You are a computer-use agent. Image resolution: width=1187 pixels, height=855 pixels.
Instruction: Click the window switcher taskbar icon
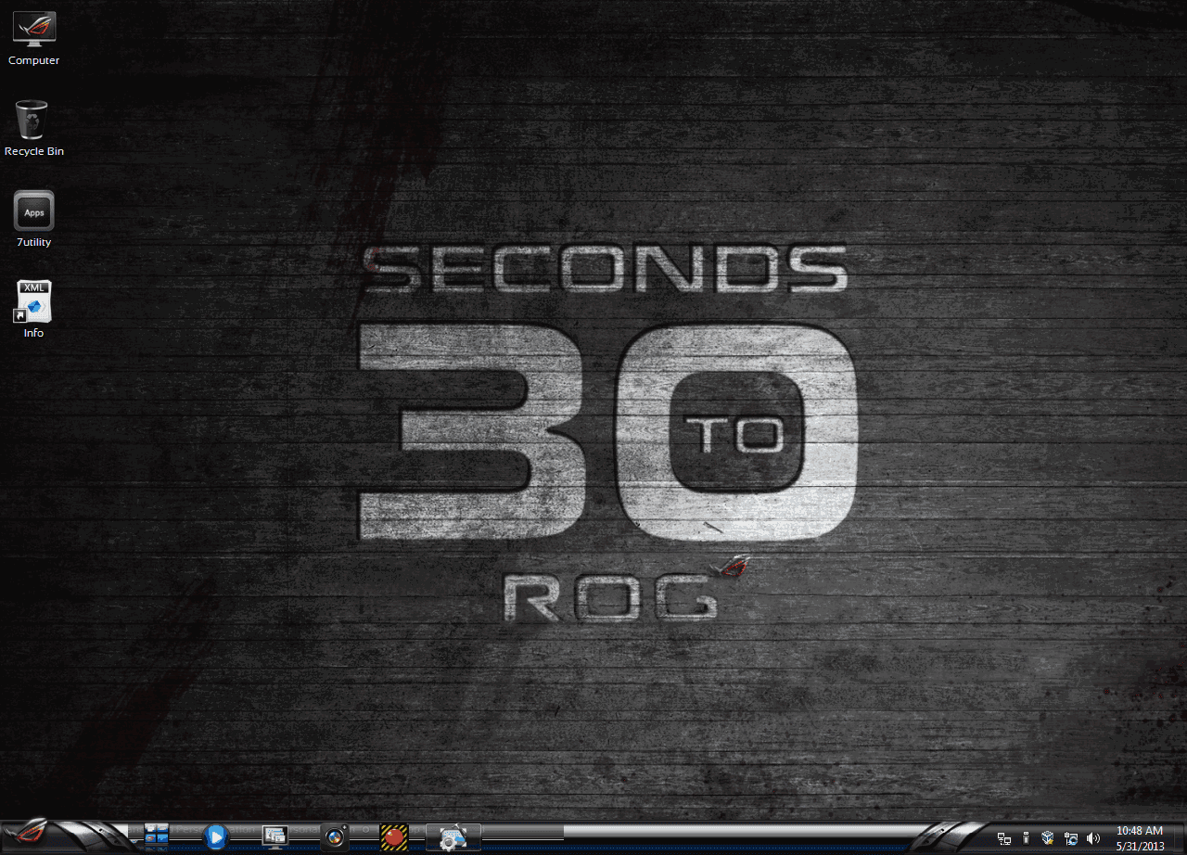click(x=157, y=836)
